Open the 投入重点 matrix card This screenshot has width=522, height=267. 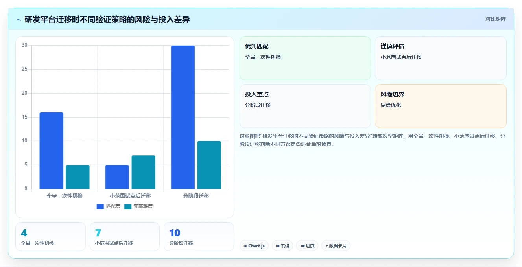point(305,106)
